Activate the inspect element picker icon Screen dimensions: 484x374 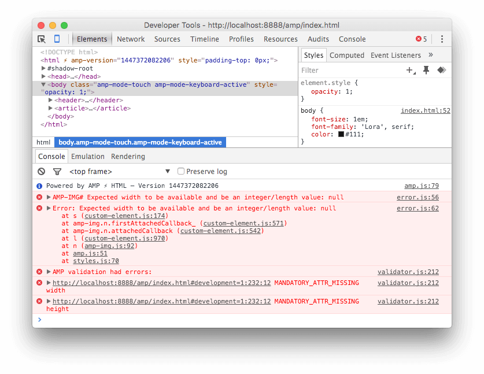coord(42,39)
